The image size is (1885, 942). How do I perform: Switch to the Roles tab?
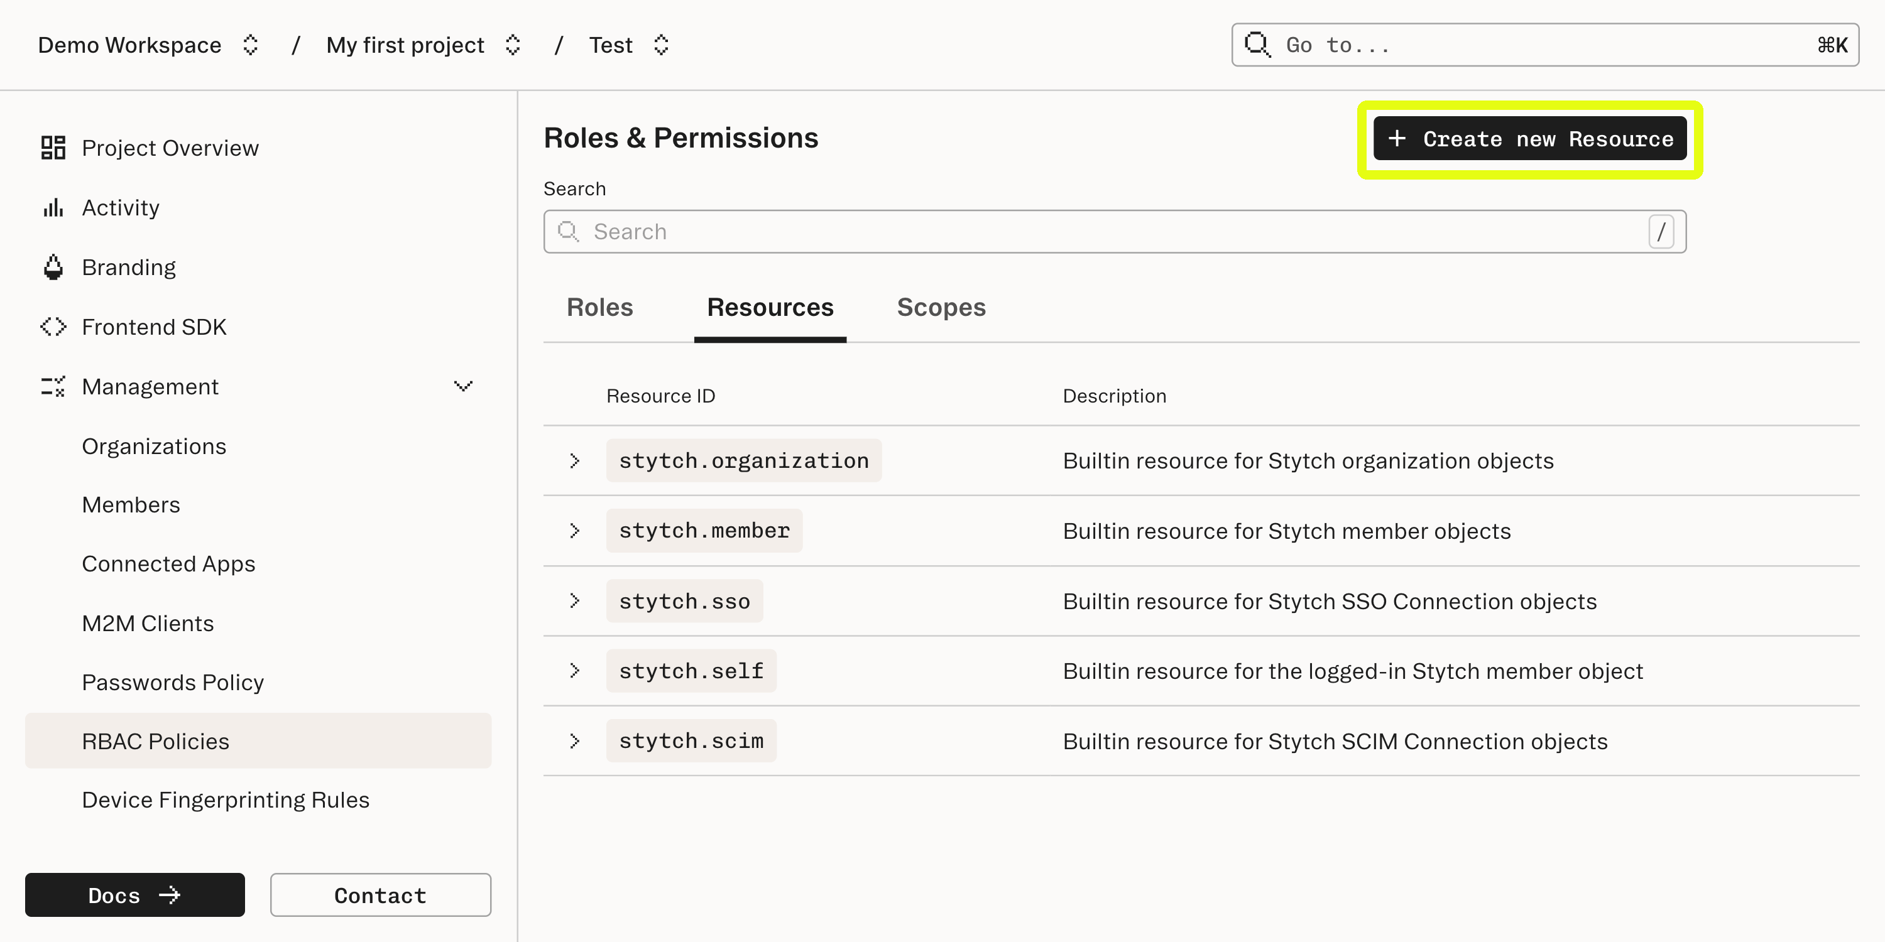point(599,307)
